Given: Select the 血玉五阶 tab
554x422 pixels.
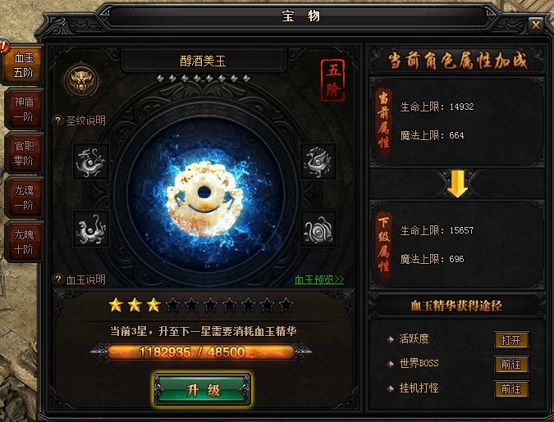Looking at the screenshot, I should [x=23, y=65].
